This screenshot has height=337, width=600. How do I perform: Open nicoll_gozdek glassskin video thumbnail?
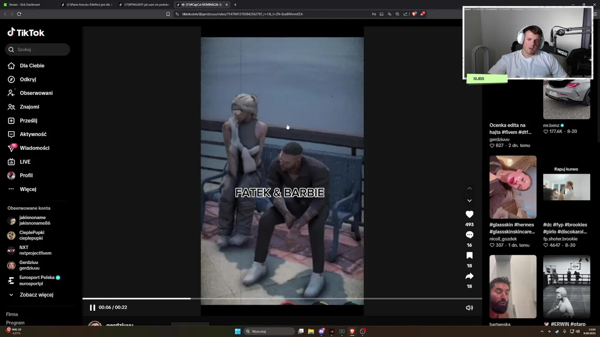(513, 187)
